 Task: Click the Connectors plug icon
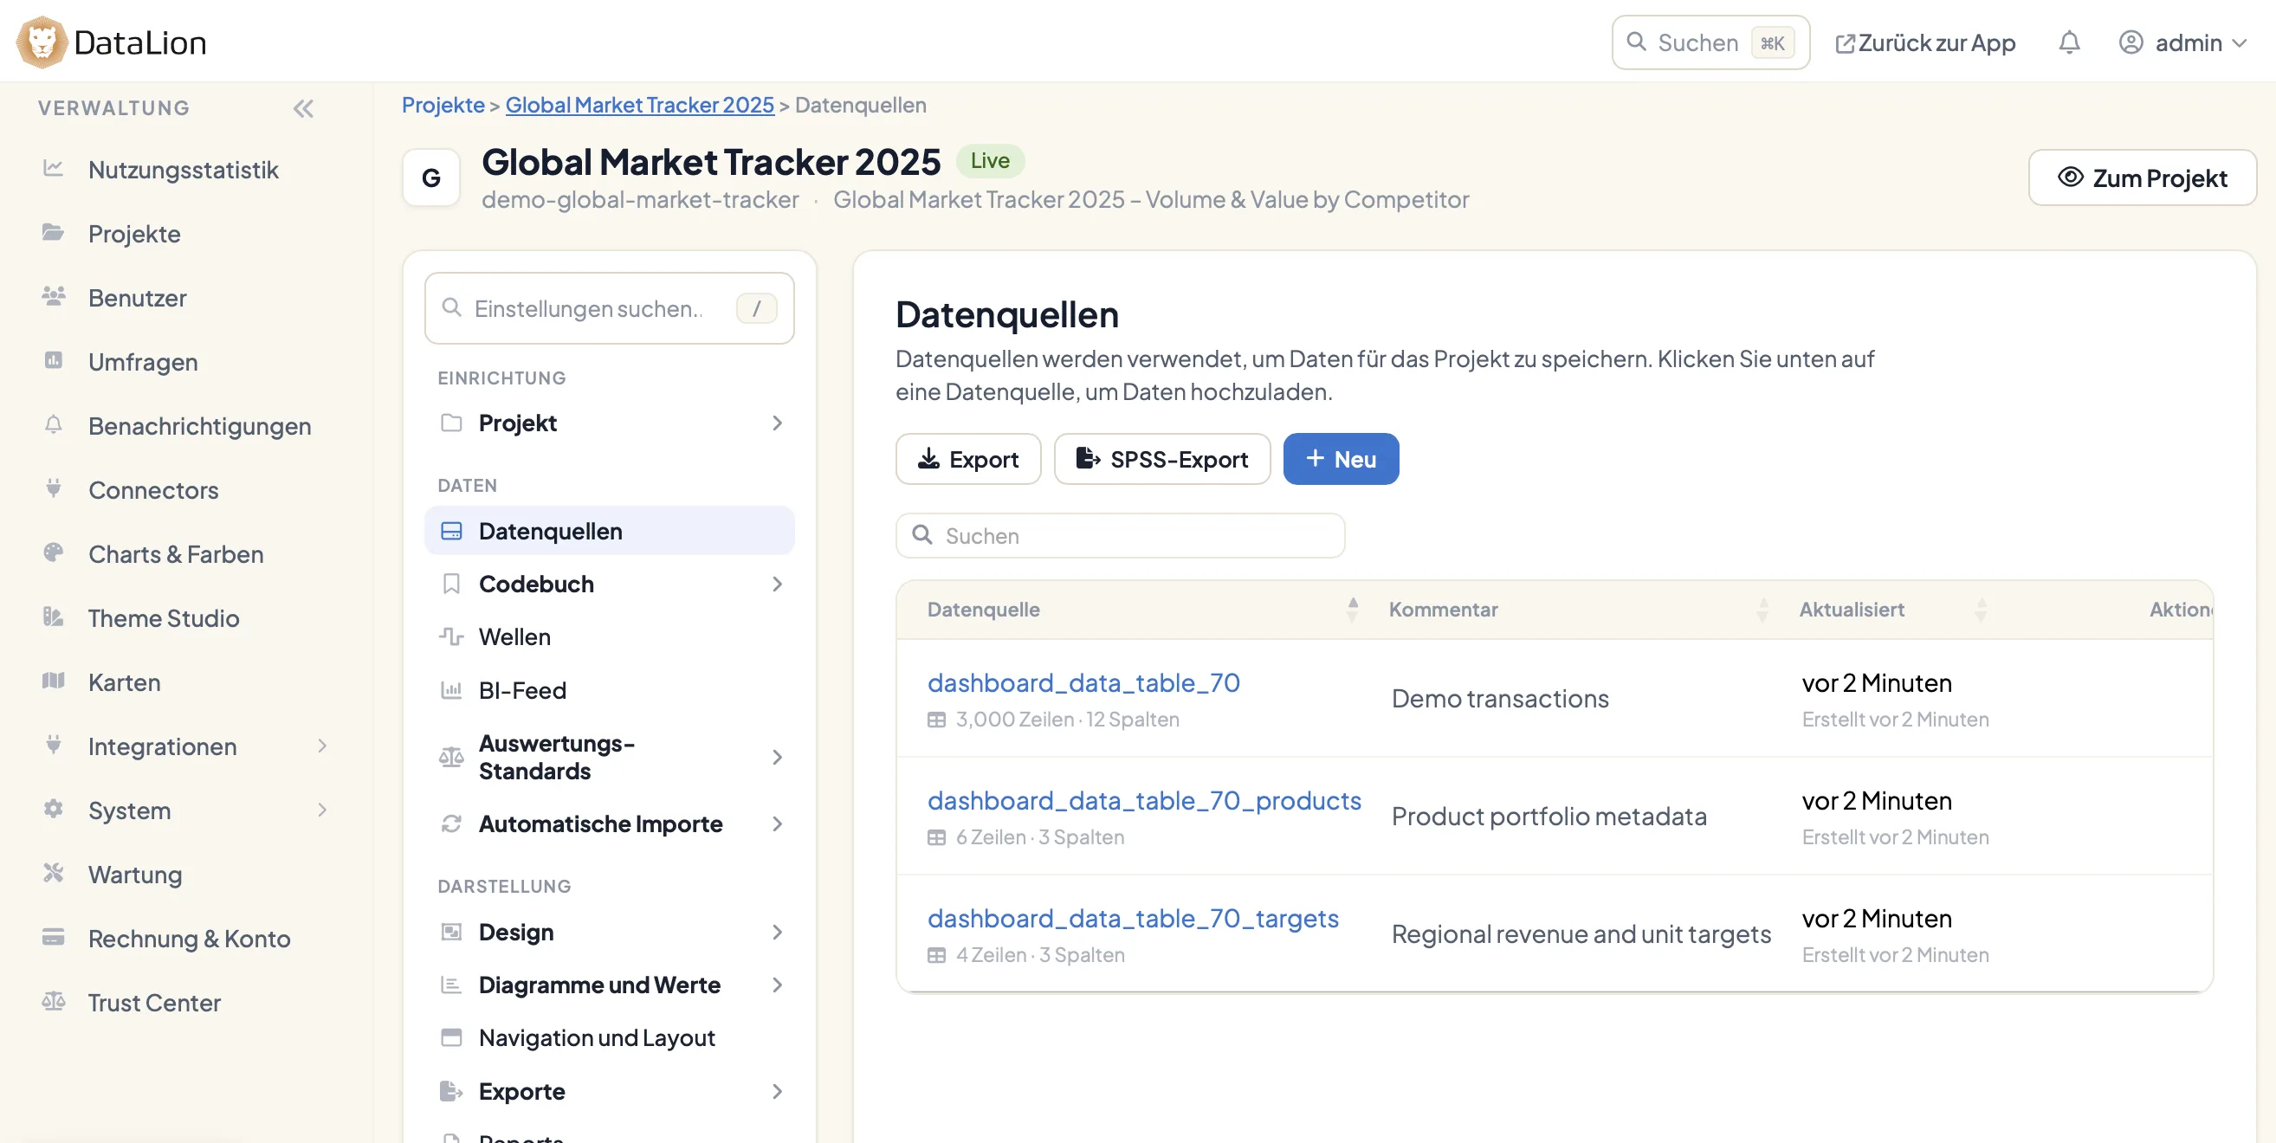pos(53,488)
